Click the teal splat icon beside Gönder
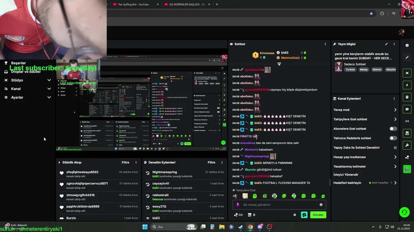The height and width of the screenshot is (232, 414). 304,215
